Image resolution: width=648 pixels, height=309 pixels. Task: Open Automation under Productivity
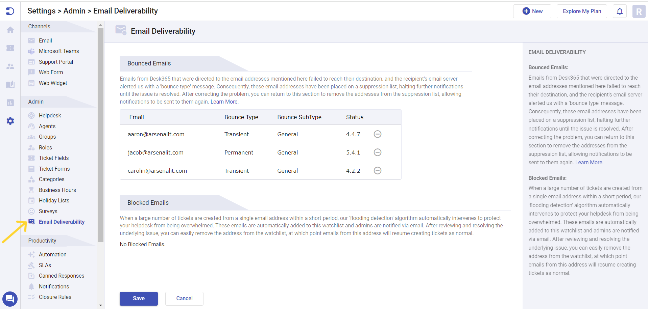(52, 254)
